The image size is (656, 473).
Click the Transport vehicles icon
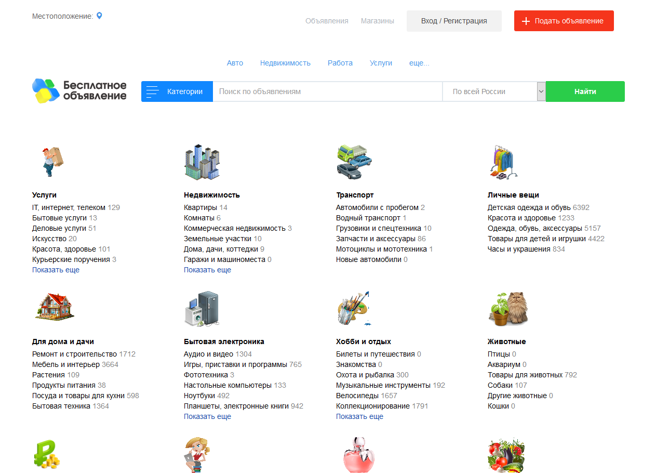pos(354,162)
